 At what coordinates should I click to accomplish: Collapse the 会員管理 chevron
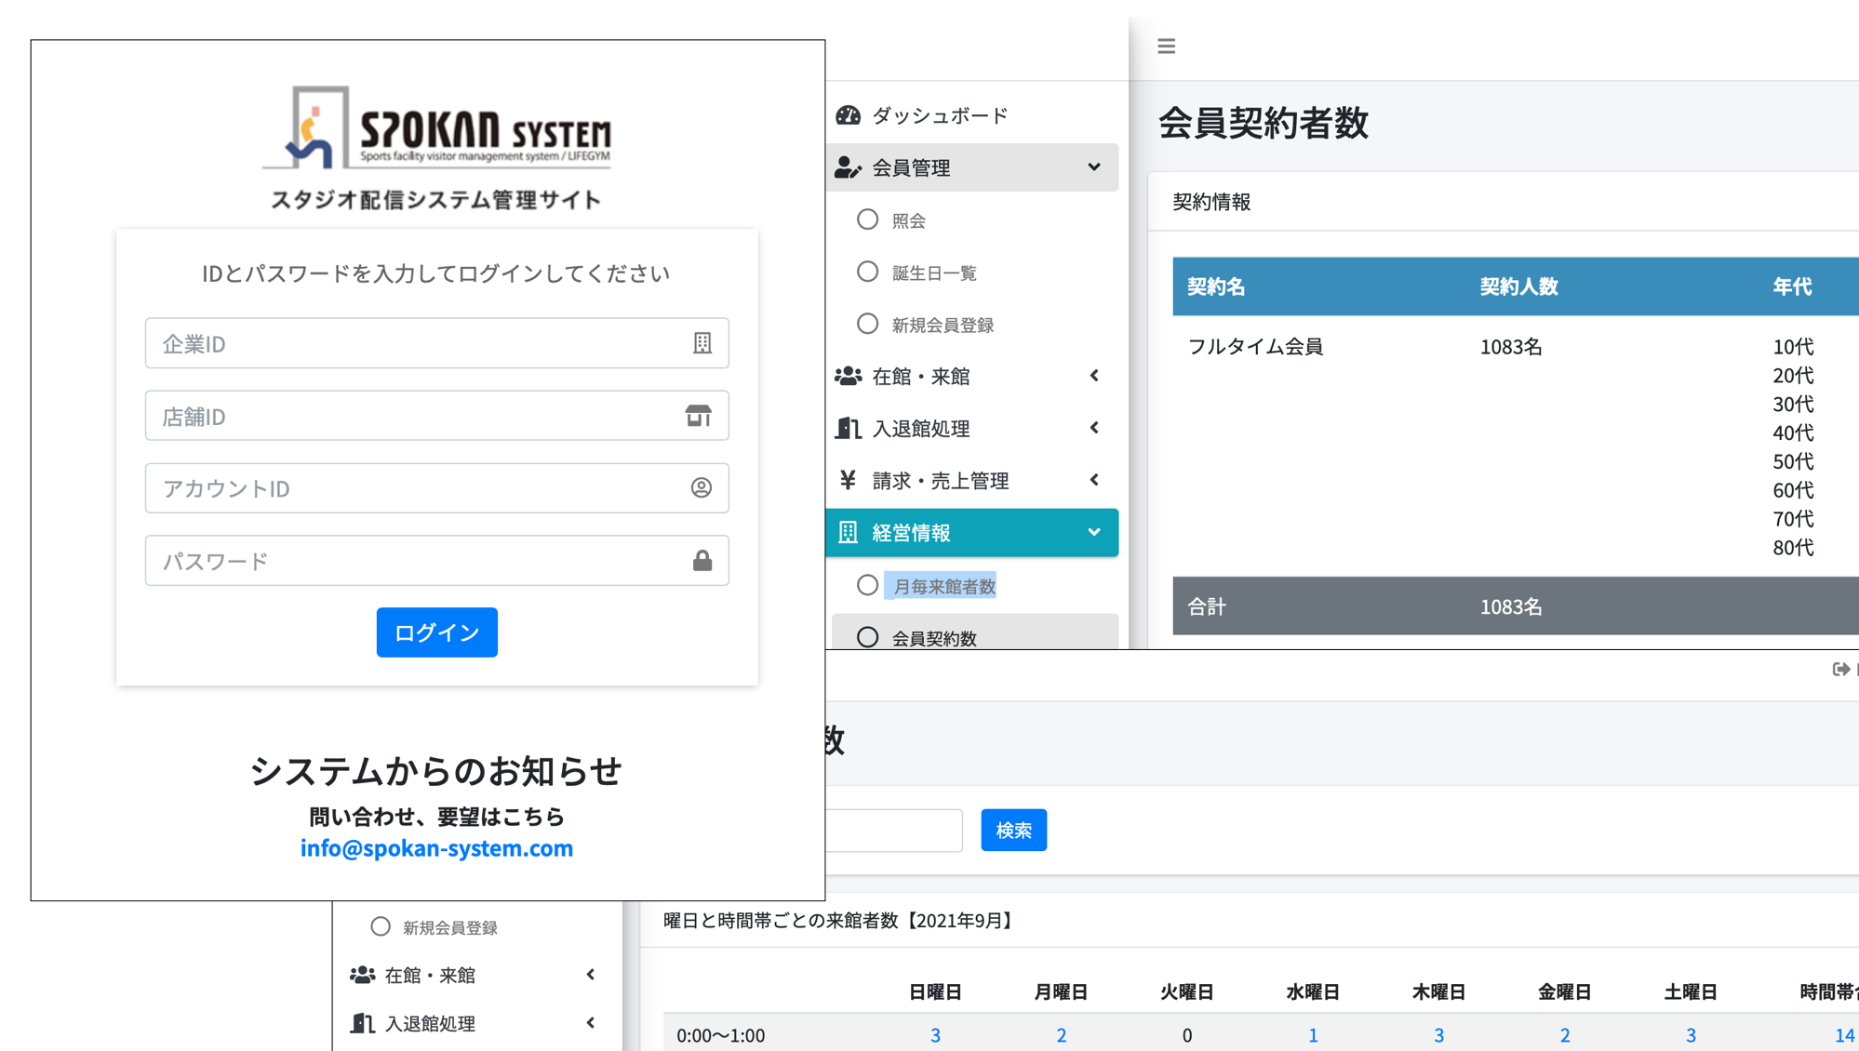click(x=1094, y=167)
